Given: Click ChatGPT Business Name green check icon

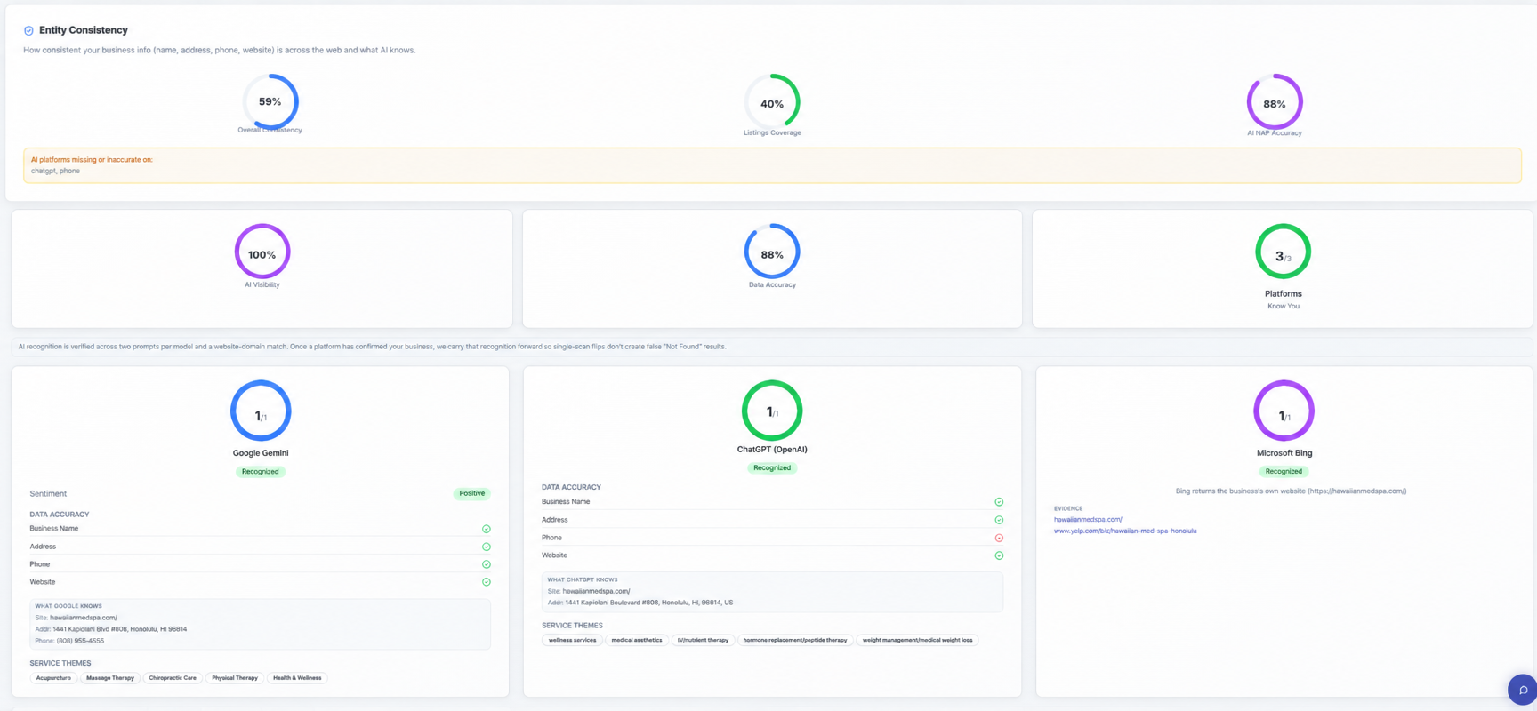Looking at the screenshot, I should point(999,502).
